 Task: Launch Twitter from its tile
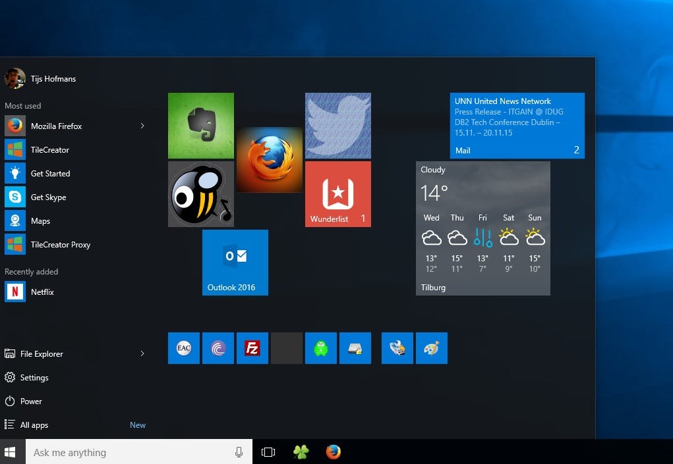pos(337,125)
